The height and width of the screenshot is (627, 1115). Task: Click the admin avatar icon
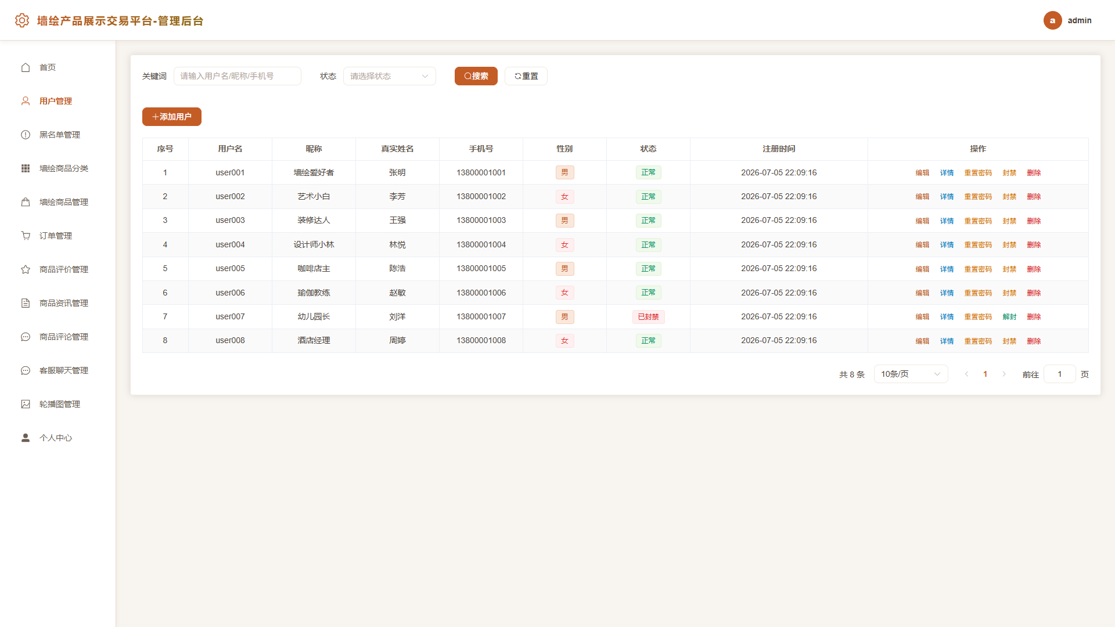pyautogui.click(x=1052, y=20)
